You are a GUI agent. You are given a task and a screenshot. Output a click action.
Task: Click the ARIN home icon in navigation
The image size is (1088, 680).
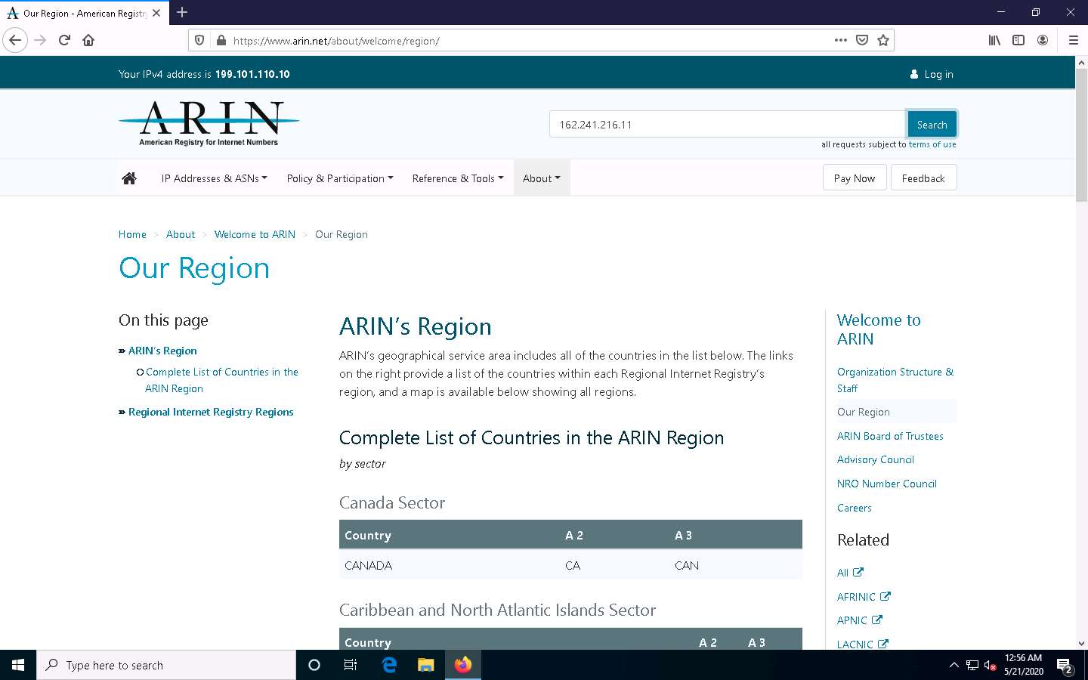click(x=129, y=178)
